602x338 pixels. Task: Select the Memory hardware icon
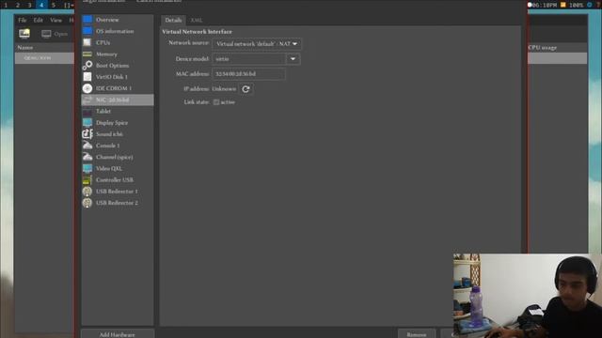(x=87, y=54)
